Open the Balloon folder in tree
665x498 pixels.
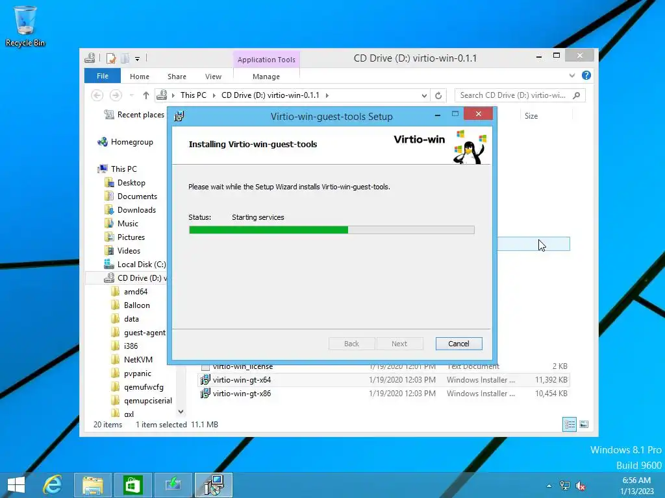pos(130,305)
